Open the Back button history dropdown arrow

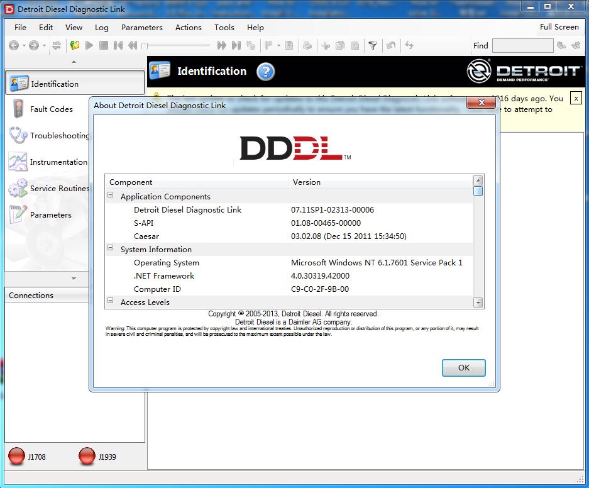(24, 45)
